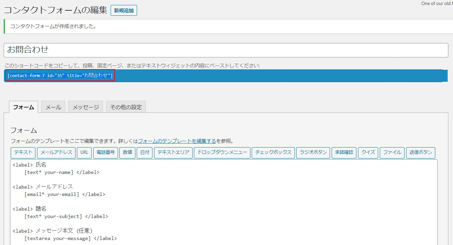453x245 pixels.
Task: Select the contact-form-7 shortcode text
Action: [60, 75]
